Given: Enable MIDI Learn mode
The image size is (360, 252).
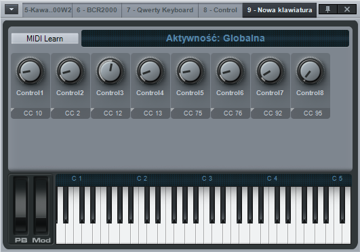Looking at the screenshot, I should tap(45, 39).
